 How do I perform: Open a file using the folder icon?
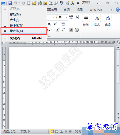click(34, 3)
